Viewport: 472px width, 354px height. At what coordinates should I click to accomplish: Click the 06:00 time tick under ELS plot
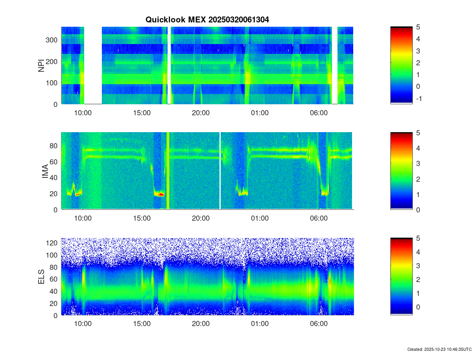pos(319,324)
